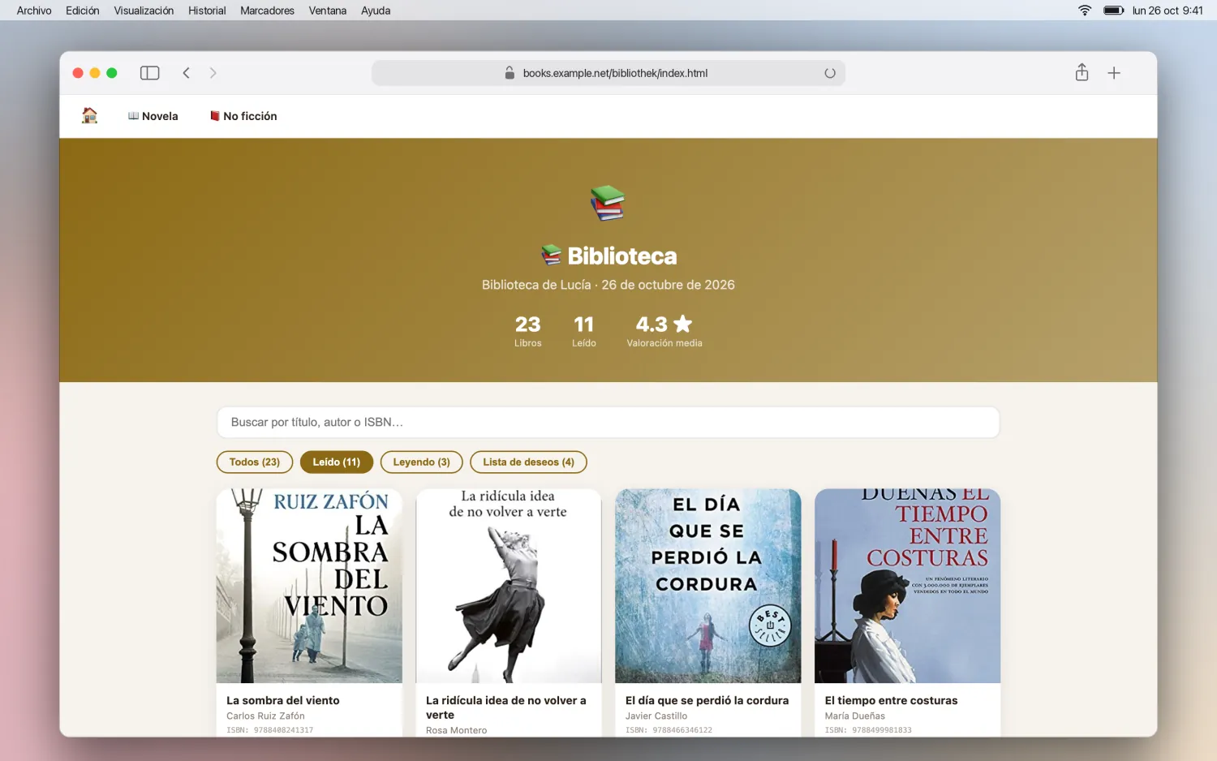Check the Wi-Fi status icon in the menu bar
Screen dimensions: 1217x761
click(x=1085, y=11)
